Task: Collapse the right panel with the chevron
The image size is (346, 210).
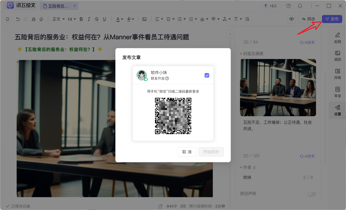Action: tap(230, 34)
